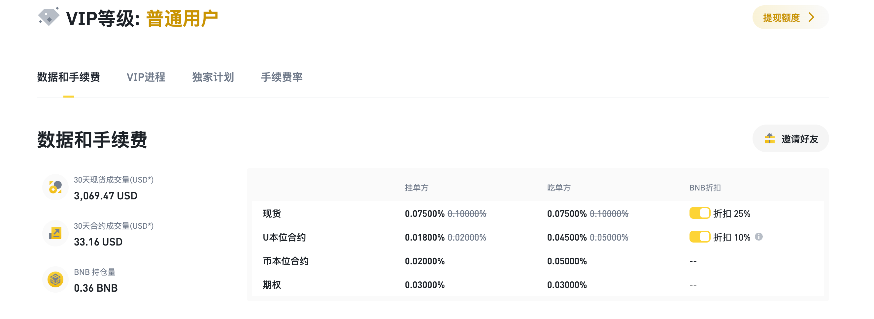This screenshot has height=319, width=874.
Task: Click the 3,069.47 USD spot volume value
Action: click(x=106, y=196)
